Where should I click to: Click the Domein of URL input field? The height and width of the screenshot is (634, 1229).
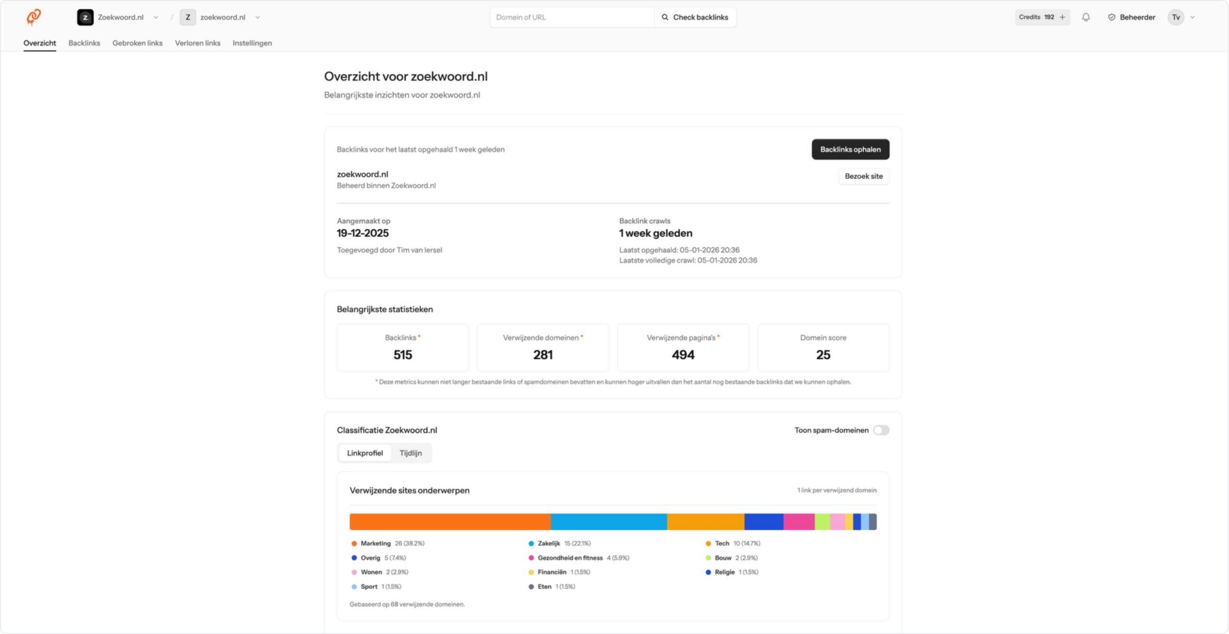tap(571, 17)
